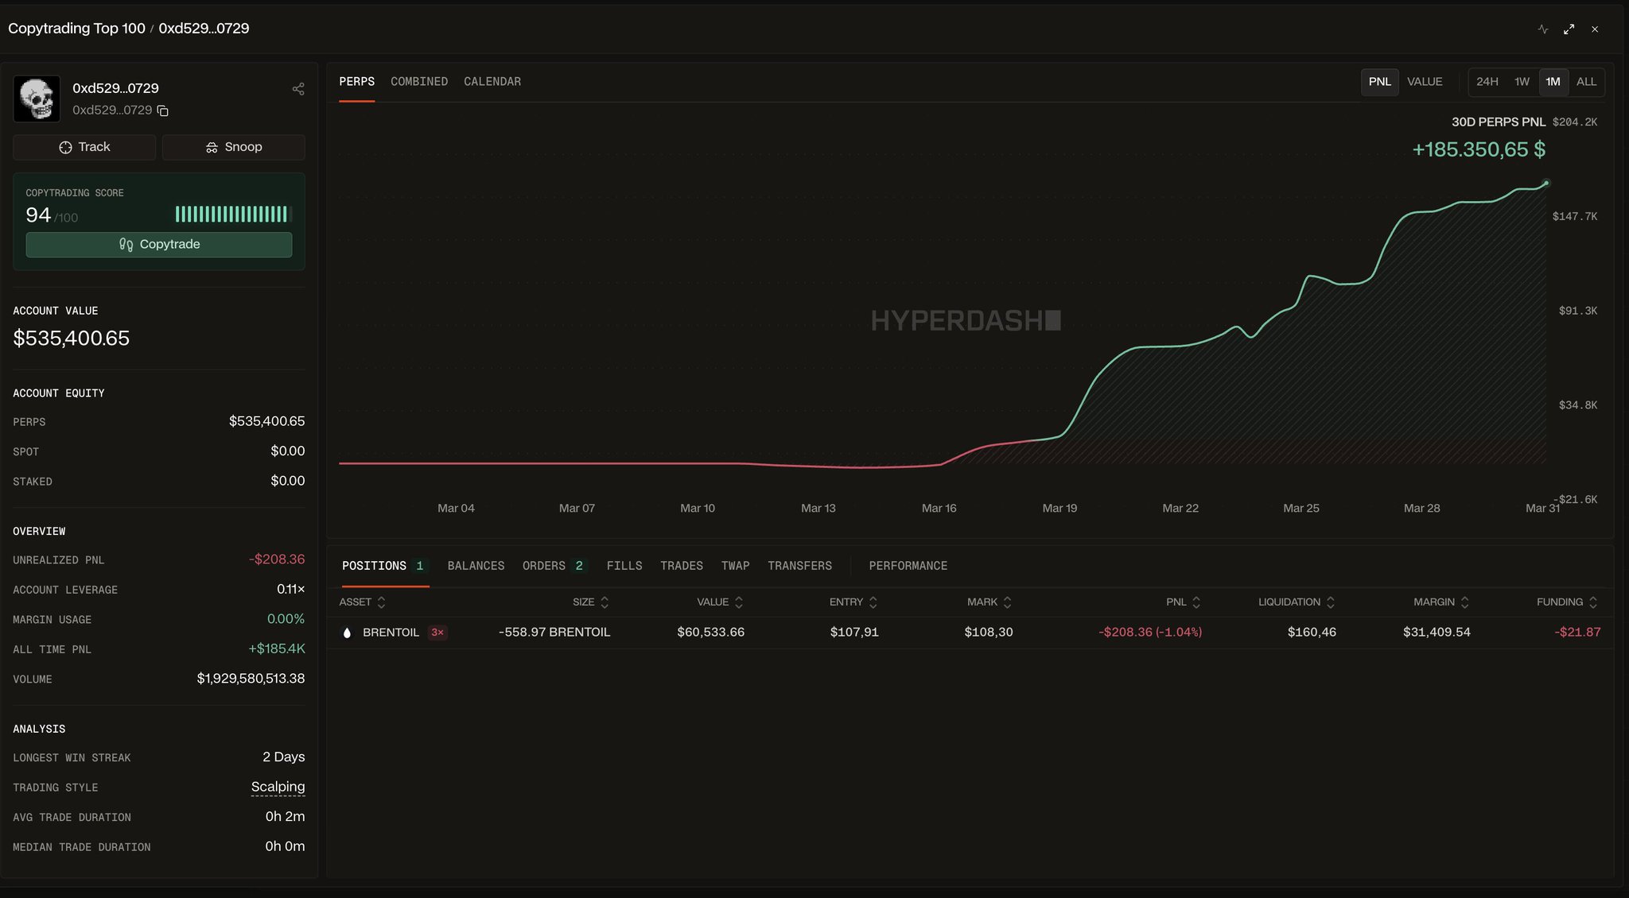Copy the wallet address with copy icon
This screenshot has width=1629, height=898.
click(x=163, y=110)
